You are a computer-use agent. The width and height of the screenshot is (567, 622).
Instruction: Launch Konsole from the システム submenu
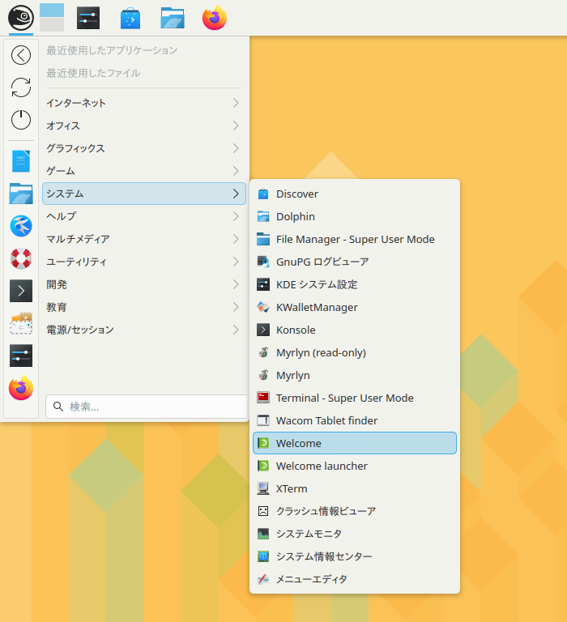pos(355,330)
